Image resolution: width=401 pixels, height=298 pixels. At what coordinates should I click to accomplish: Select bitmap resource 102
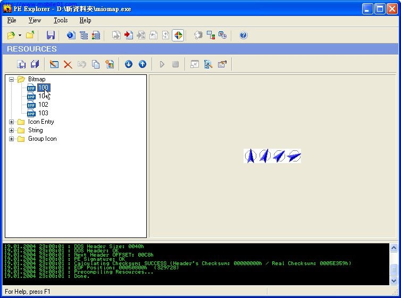tap(43, 105)
